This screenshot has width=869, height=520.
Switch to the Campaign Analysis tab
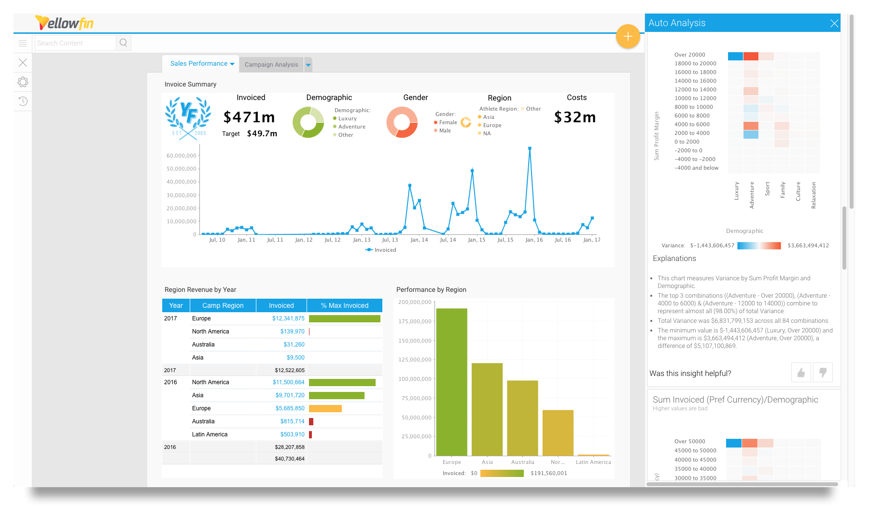coord(271,65)
